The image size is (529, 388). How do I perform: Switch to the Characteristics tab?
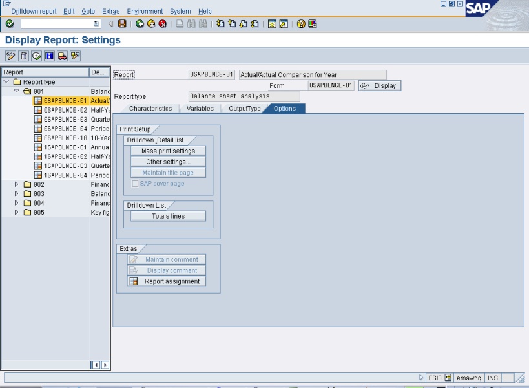point(150,109)
